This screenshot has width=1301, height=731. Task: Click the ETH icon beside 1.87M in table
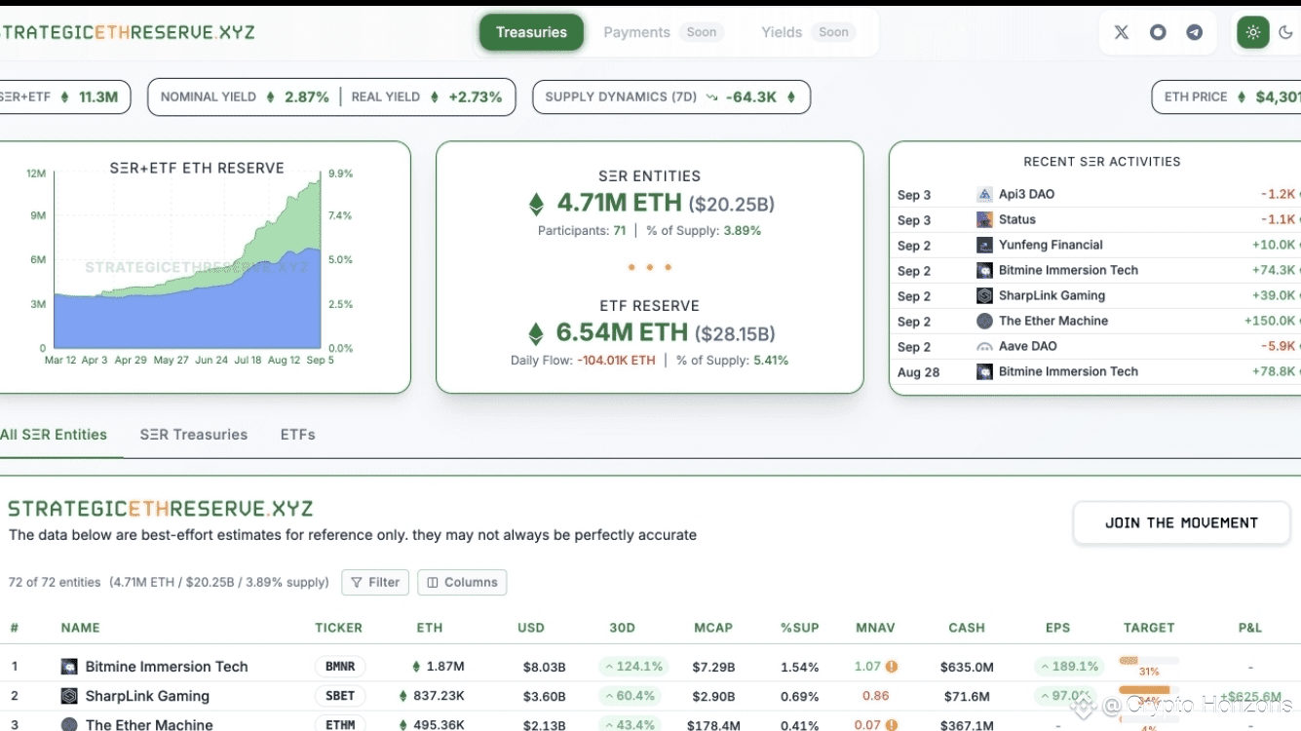(x=416, y=667)
